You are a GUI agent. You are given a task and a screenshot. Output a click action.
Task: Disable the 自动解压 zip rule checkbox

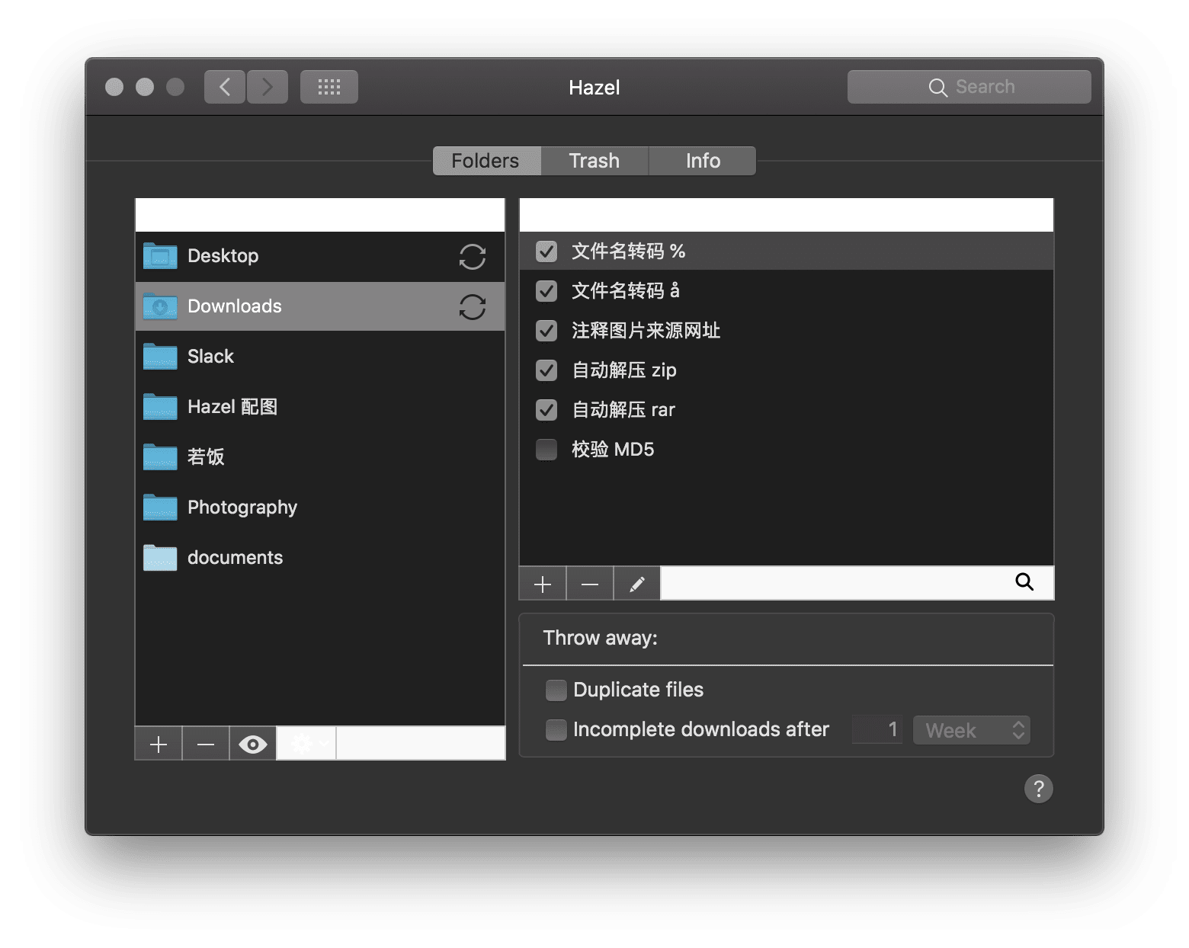(546, 370)
